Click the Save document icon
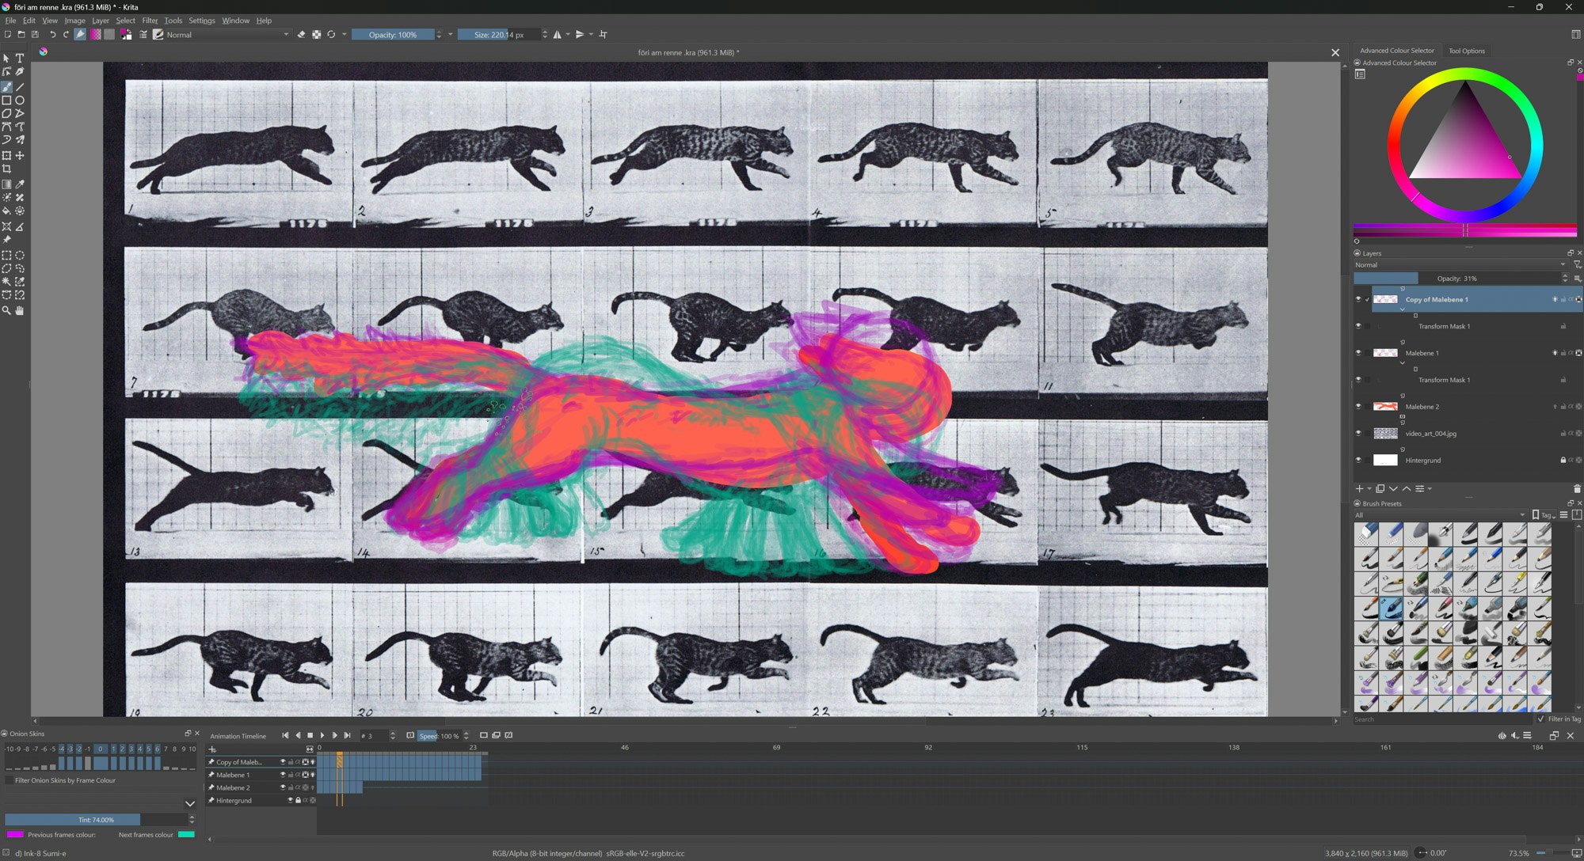The height and width of the screenshot is (861, 1584). click(35, 35)
